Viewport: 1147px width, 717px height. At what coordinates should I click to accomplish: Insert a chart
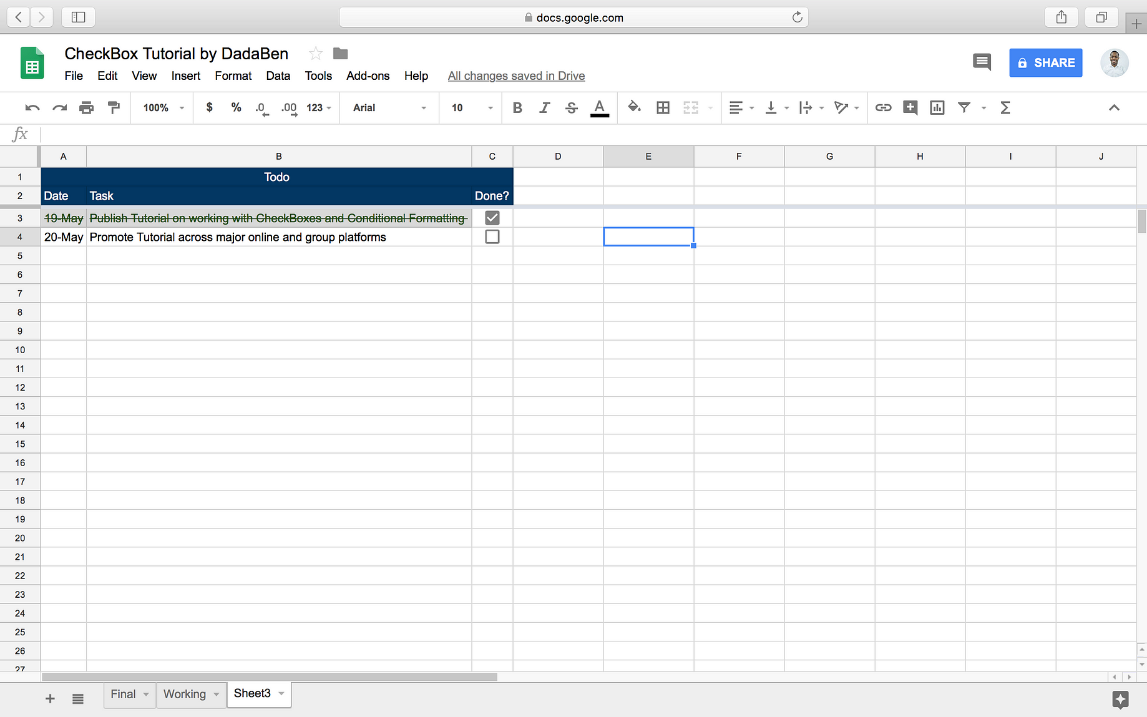[937, 107]
